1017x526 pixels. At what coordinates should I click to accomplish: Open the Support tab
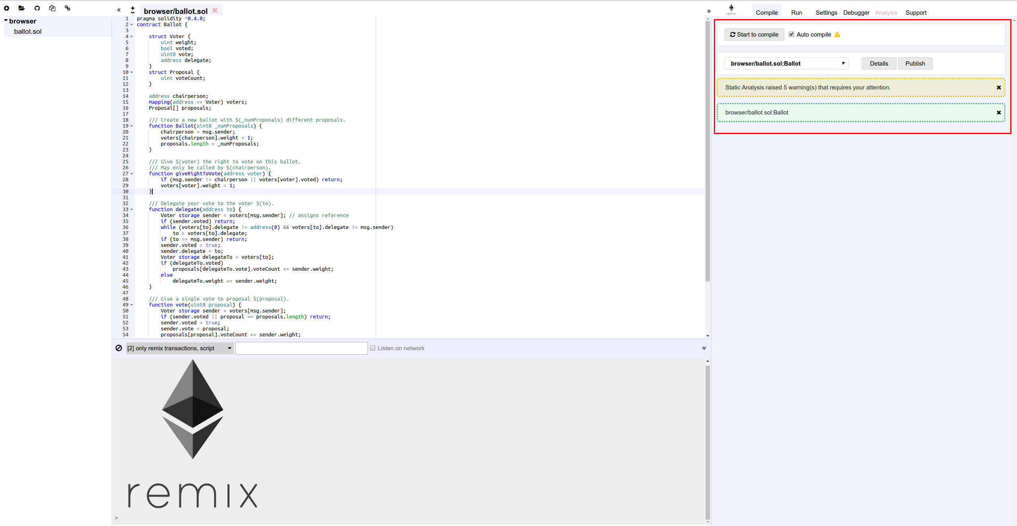[916, 12]
